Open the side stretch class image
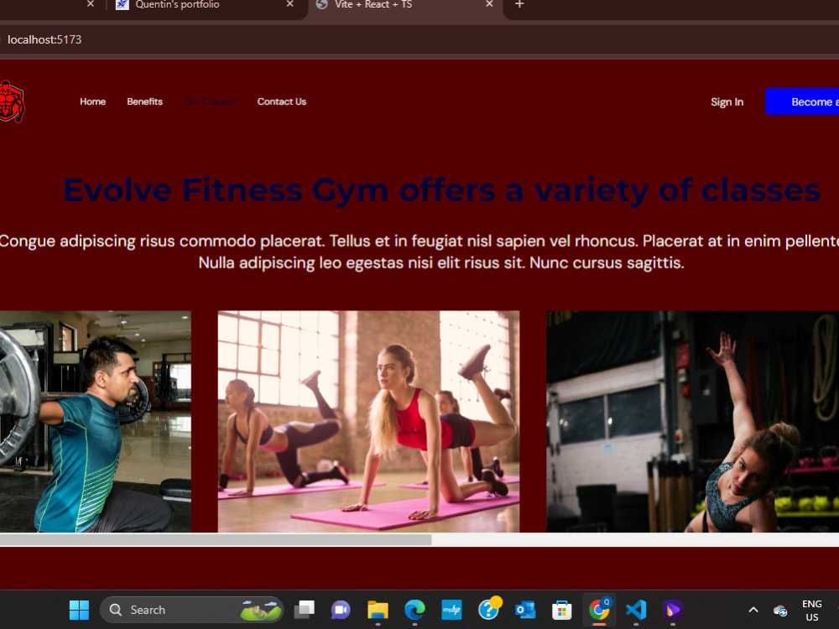839x629 pixels. coord(692,422)
